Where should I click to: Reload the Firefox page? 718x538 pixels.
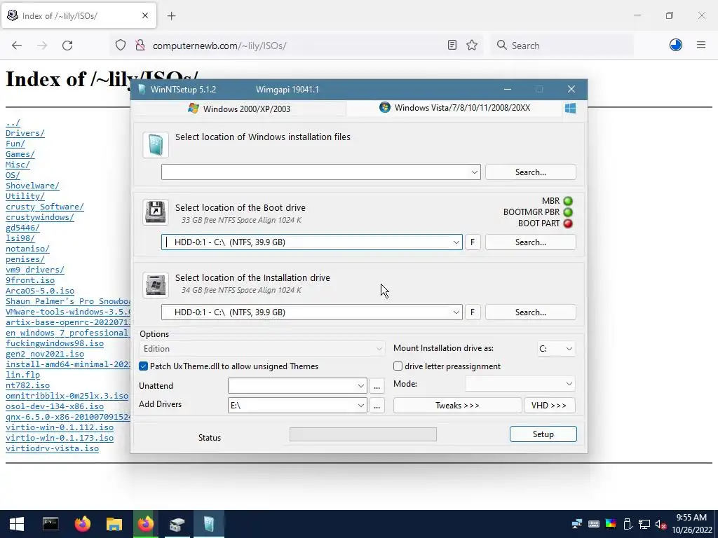pyautogui.click(x=67, y=46)
